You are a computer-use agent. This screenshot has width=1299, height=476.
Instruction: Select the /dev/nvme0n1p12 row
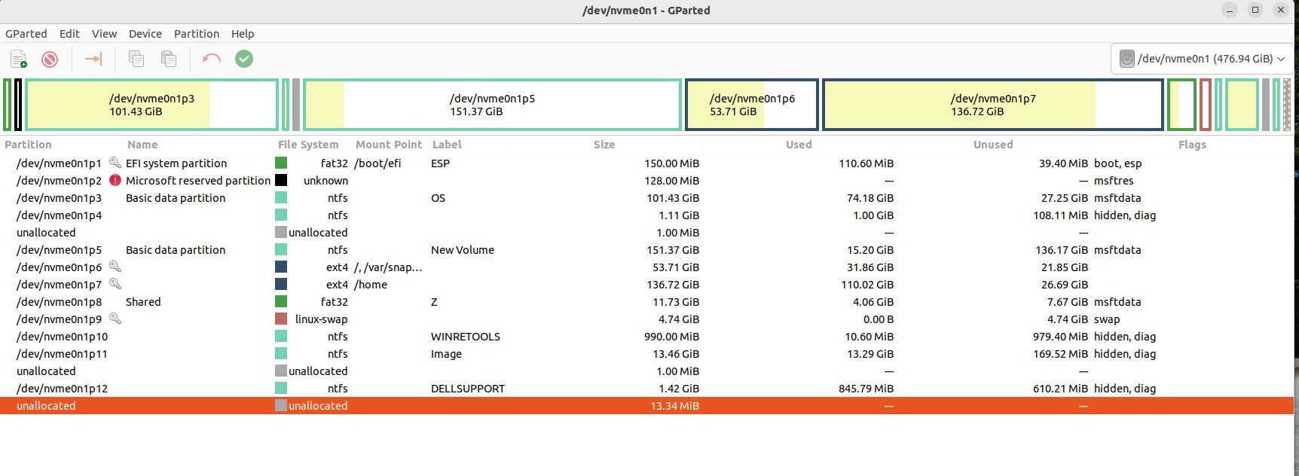[x=646, y=388]
